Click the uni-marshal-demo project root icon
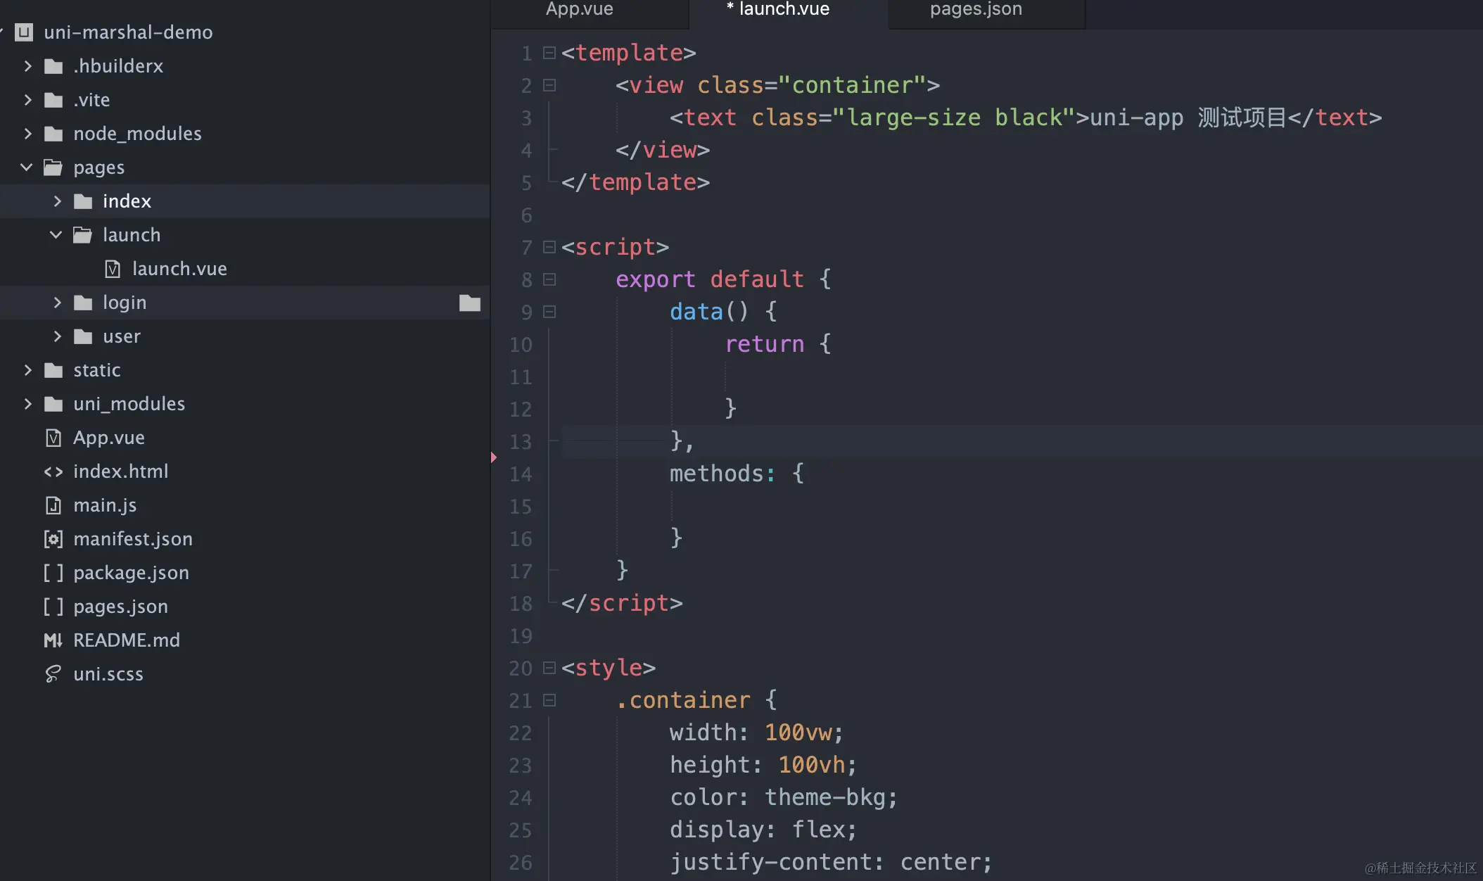The image size is (1483, 881). pos(25,32)
